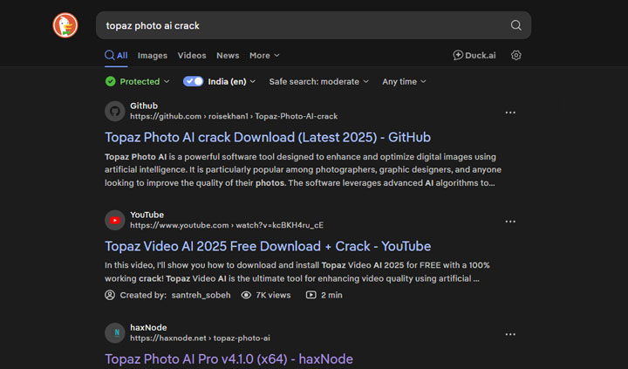Switch to the News tab

click(x=228, y=55)
